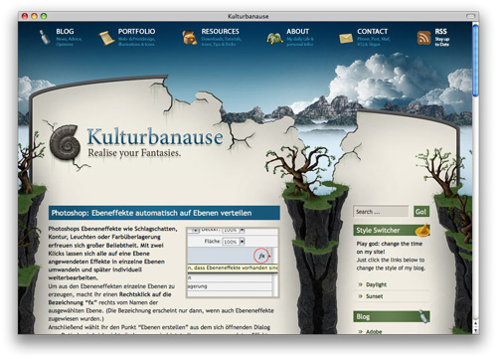Image resolution: width=497 pixels, height=359 pixels.
Task: Click the "Blog" sidebar heading
Action: click(x=363, y=317)
